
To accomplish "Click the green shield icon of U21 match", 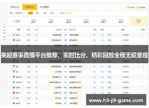I will pyautogui.click(x=14, y=82).
